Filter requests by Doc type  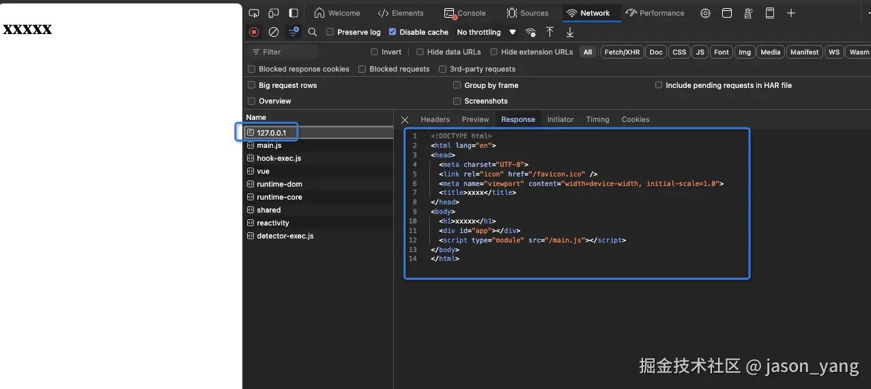tap(656, 52)
